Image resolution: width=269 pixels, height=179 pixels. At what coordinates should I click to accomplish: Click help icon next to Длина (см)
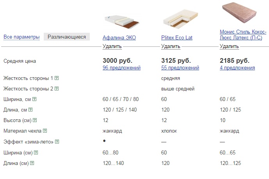click(x=32, y=163)
